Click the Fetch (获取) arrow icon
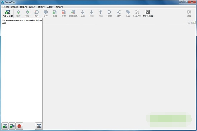 (83, 12)
